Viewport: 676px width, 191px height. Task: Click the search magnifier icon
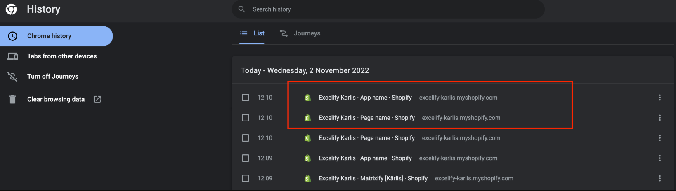[242, 9]
